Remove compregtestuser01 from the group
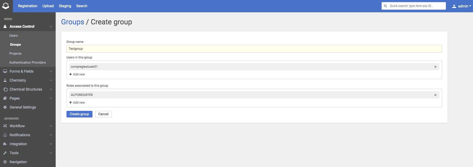 pyautogui.click(x=435, y=67)
